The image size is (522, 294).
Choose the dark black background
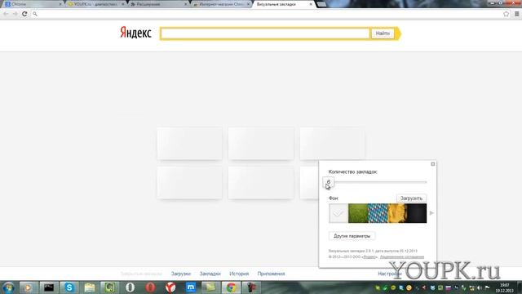[417, 213]
